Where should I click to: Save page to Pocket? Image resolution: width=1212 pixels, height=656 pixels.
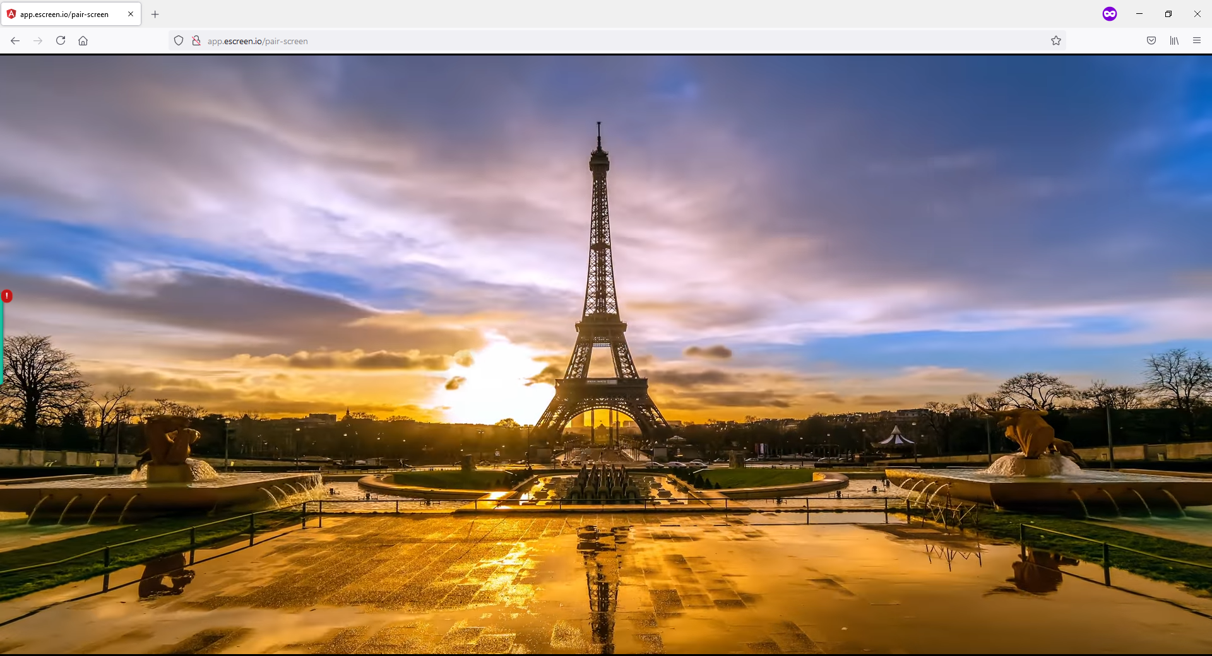pos(1151,41)
